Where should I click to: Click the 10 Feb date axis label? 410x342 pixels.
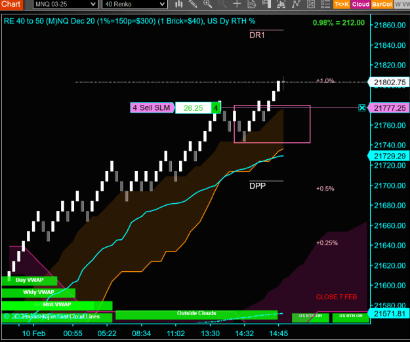[x=33, y=333]
